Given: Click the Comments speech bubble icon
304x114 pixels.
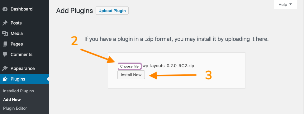Looking at the screenshot, I should click(x=5, y=55).
